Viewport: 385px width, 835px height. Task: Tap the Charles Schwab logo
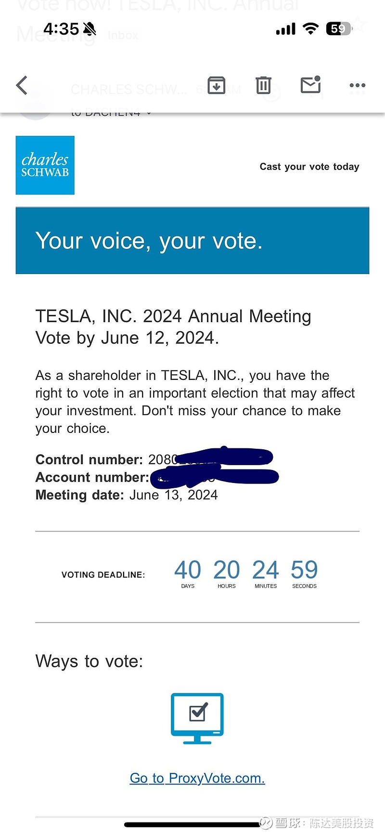pos(45,165)
